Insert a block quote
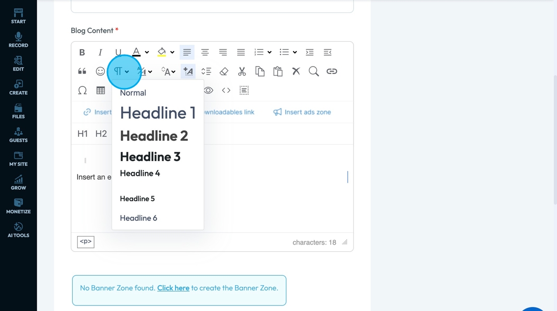 point(82,72)
